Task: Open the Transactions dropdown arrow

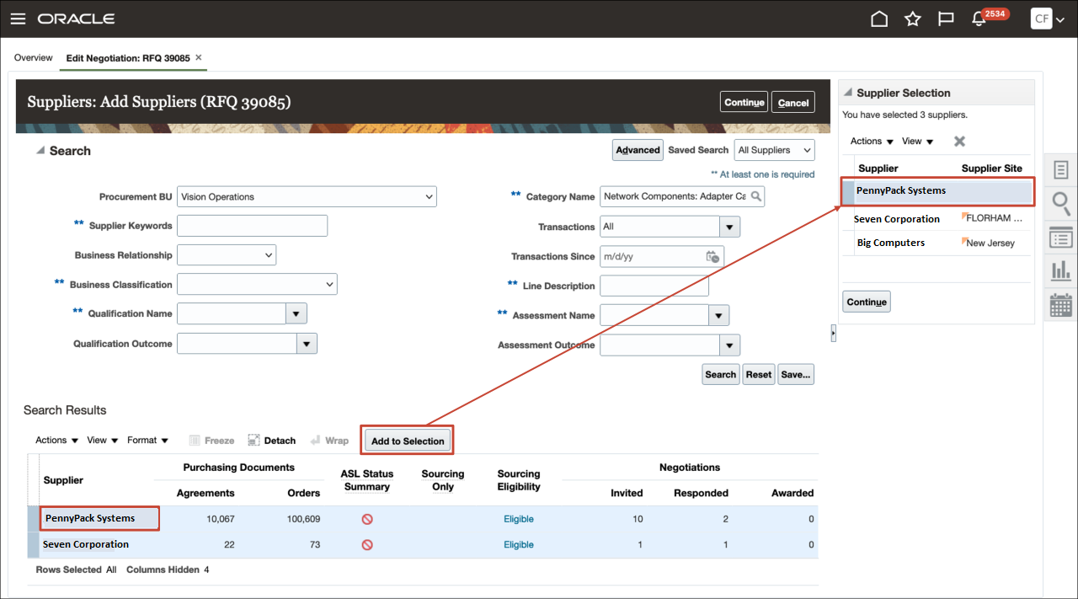Action: tap(729, 227)
